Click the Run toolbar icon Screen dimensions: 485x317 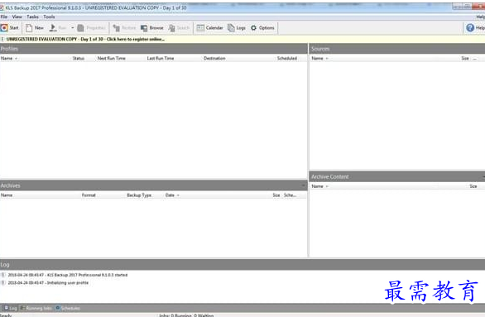pos(58,28)
